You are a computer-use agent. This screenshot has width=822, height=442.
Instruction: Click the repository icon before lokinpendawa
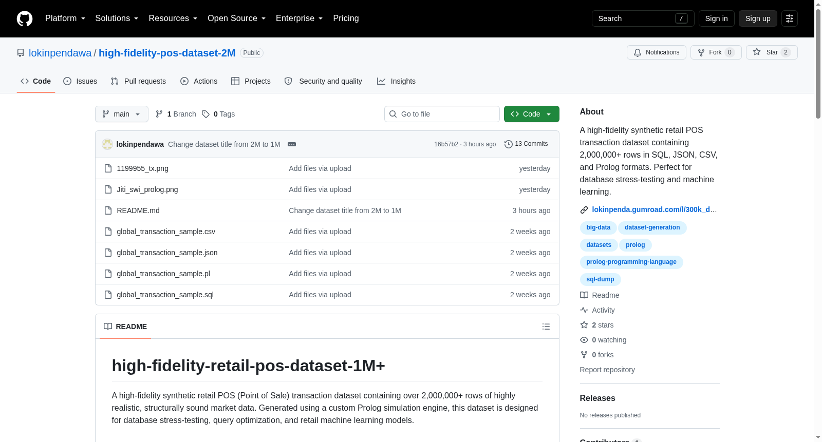(21, 53)
